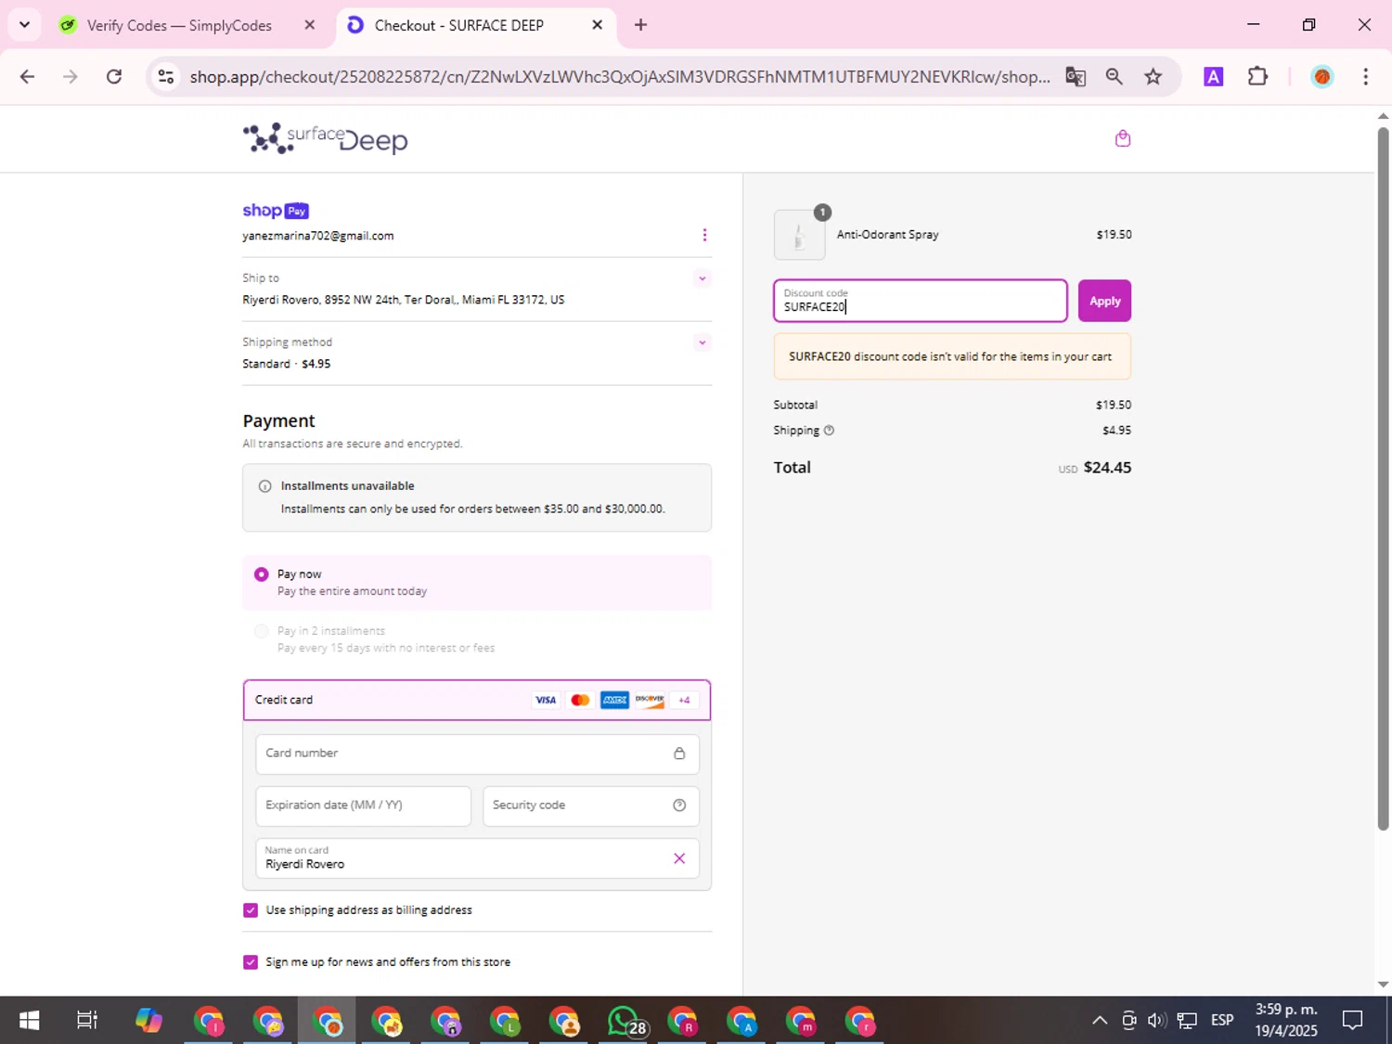The image size is (1392, 1044).
Task: Open tab search dropdown arrow
Action: click(x=24, y=25)
